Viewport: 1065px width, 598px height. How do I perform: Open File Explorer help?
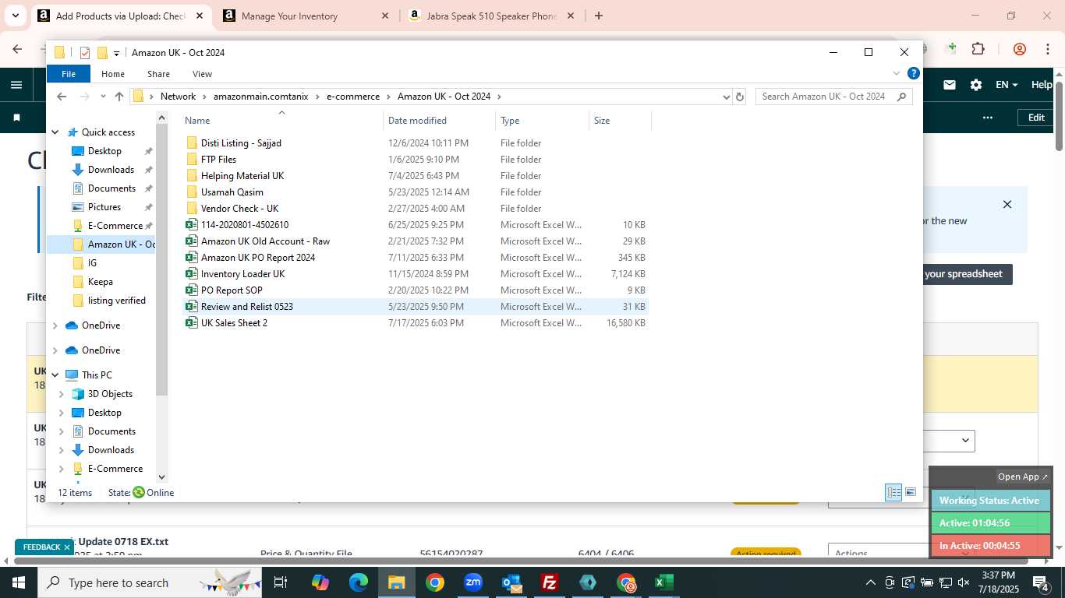(914, 74)
